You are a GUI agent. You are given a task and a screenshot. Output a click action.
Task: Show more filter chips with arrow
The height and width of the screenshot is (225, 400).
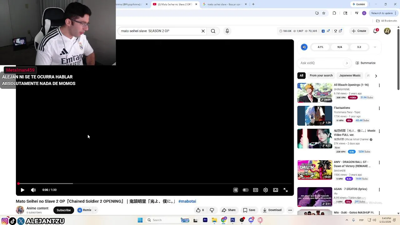376,76
